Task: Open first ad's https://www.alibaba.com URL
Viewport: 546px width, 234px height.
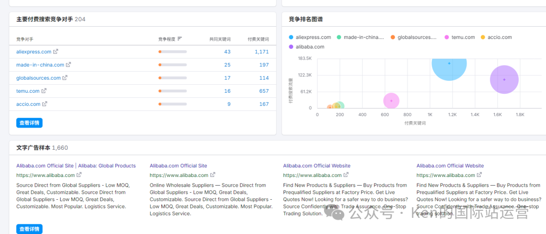Action: 45,175
